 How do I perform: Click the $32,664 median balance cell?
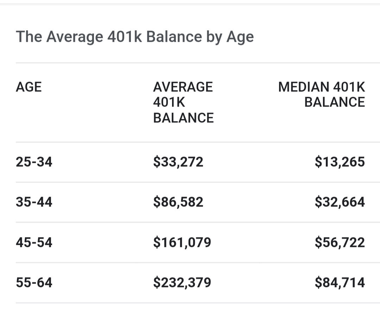point(340,202)
